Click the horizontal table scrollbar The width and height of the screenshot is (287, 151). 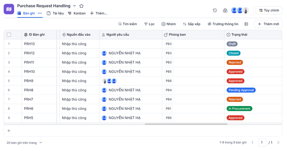click(x=186, y=124)
